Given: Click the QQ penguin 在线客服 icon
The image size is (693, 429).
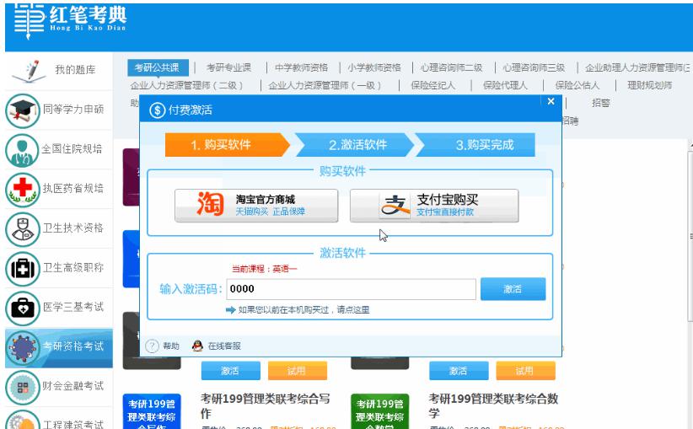Looking at the screenshot, I should [197, 346].
